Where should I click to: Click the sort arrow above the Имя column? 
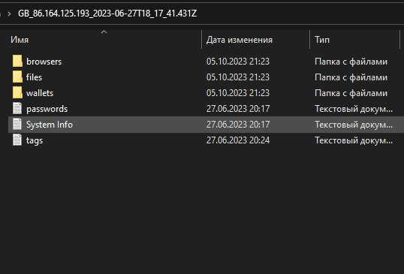(x=104, y=32)
